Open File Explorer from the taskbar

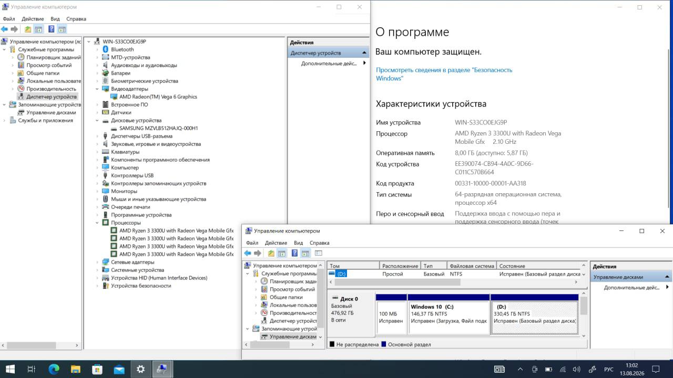(x=75, y=369)
